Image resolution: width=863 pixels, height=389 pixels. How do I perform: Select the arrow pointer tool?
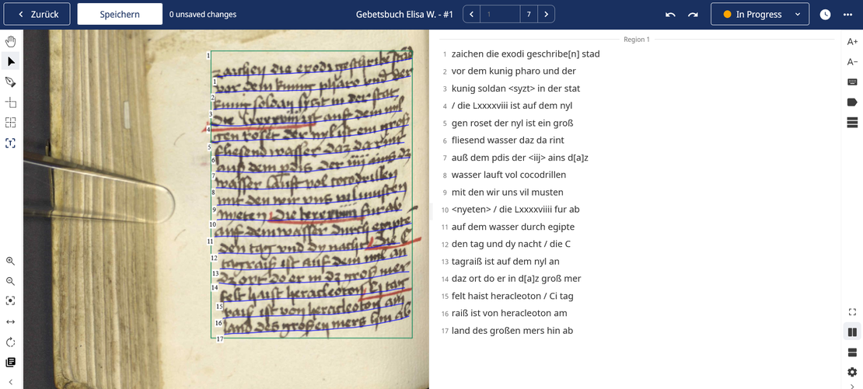click(11, 61)
